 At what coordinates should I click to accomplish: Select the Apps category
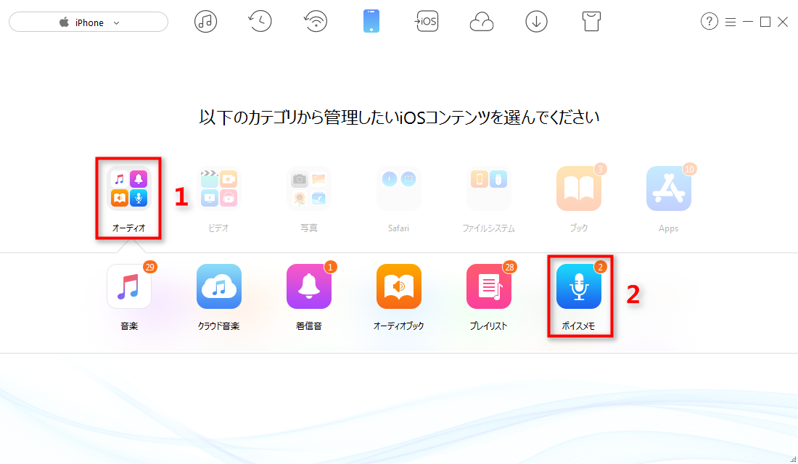pos(669,199)
